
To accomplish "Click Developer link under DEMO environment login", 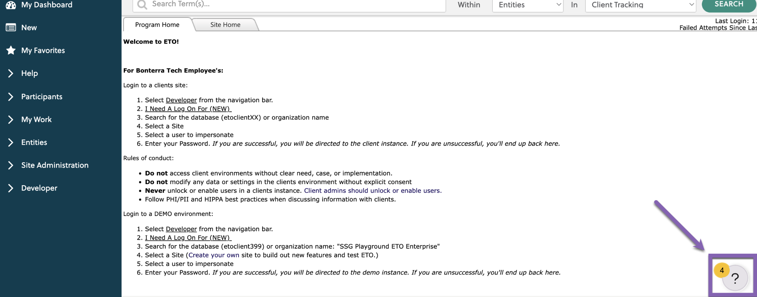I will (x=181, y=229).
